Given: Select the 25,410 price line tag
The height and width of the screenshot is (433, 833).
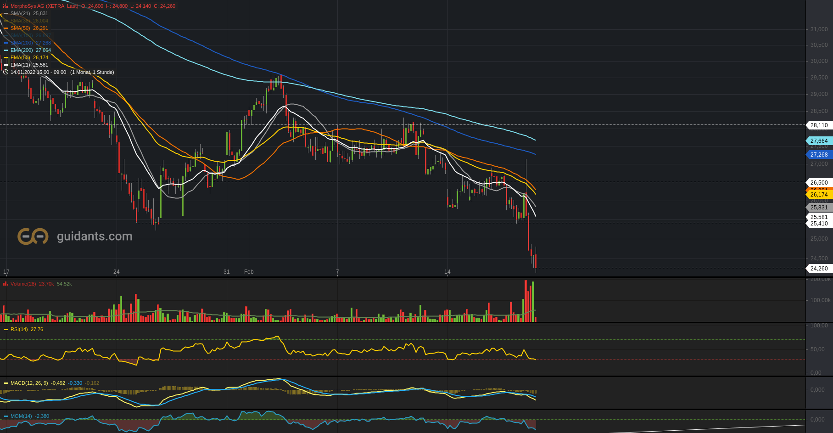Looking at the screenshot, I should pyautogui.click(x=819, y=224).
